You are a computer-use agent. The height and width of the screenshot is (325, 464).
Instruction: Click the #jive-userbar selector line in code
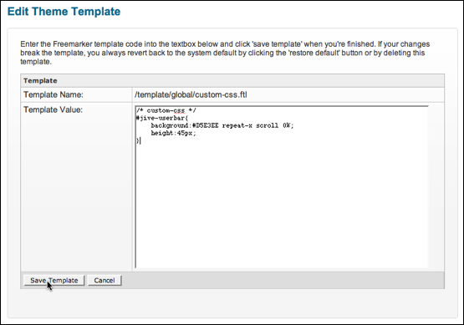(x=162, y=118)
